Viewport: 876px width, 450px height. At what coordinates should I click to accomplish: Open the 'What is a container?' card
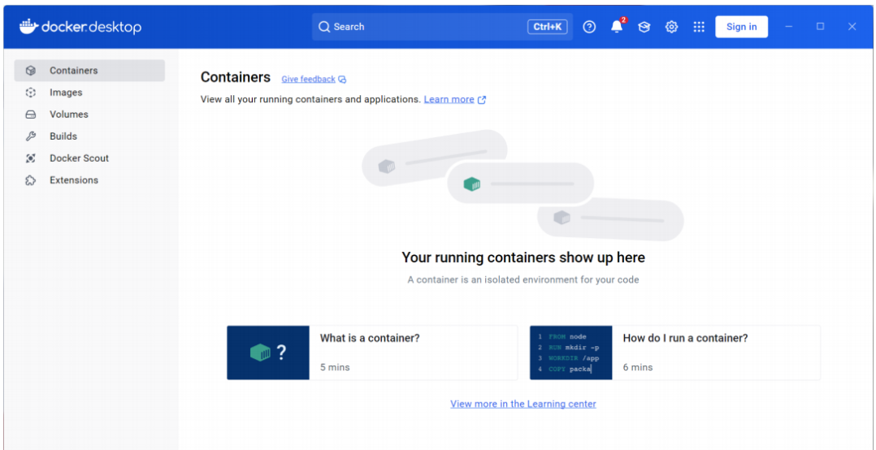372,353
